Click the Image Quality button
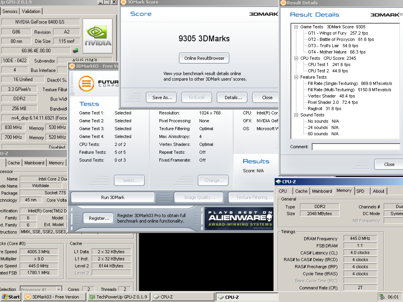 click(x=198, y=197)
